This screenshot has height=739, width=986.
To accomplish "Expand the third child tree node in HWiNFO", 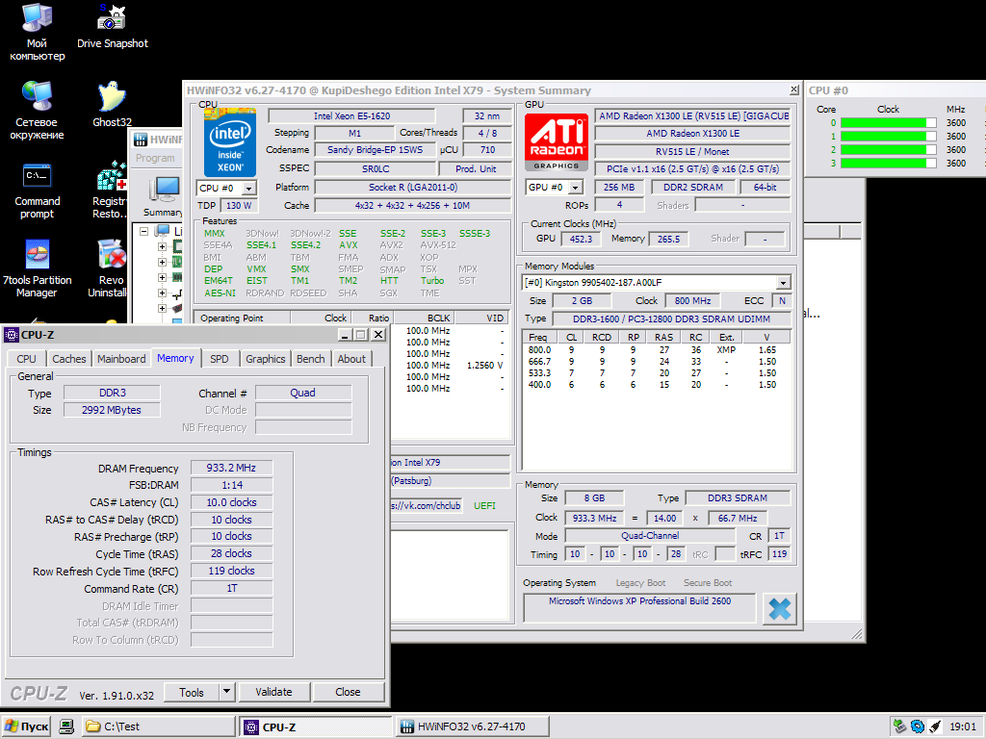I will coord(162,277).
